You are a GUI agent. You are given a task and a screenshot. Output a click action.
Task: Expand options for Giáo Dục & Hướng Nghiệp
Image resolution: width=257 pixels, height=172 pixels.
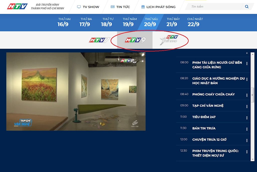(247, 79)
